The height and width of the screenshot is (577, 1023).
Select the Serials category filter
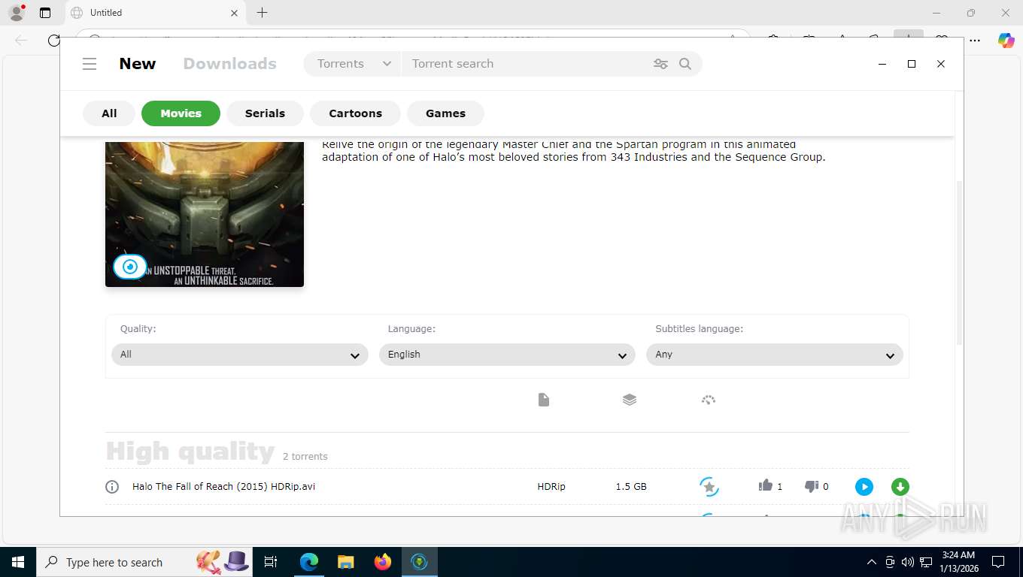pos(265,113)
